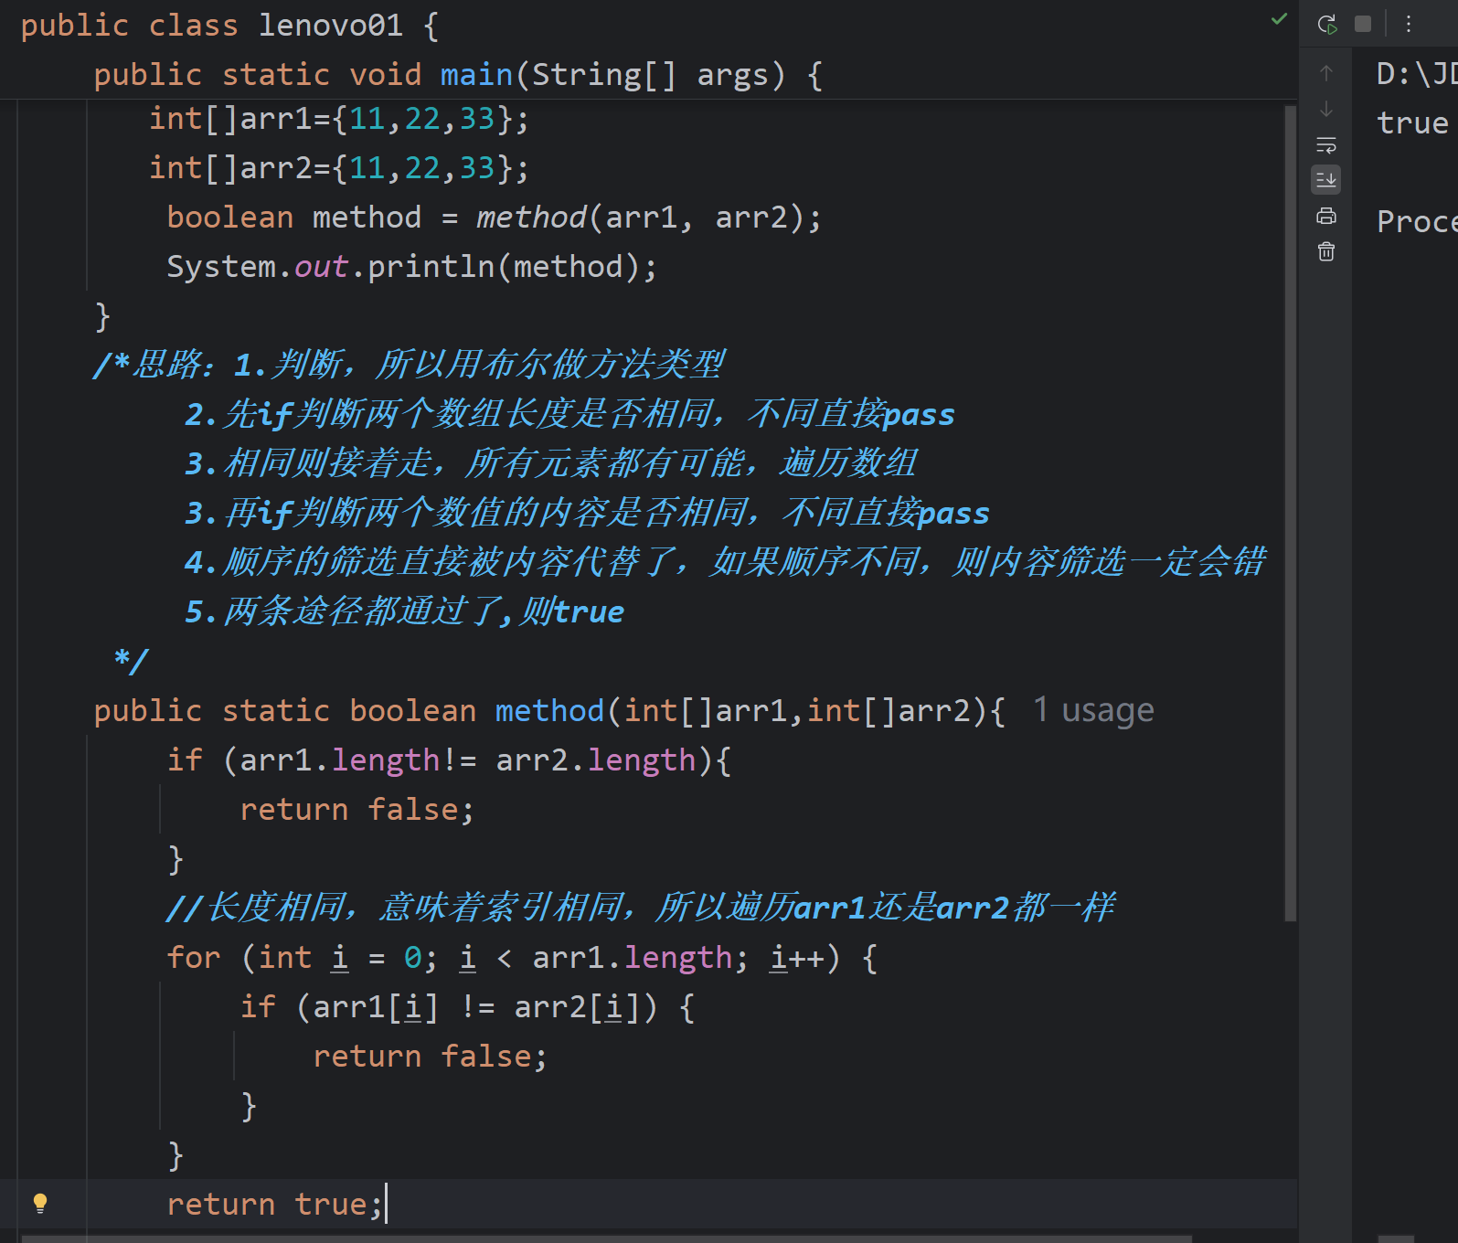Click 'true' output in the console

pyautogui.click(x=1412, y=122)
